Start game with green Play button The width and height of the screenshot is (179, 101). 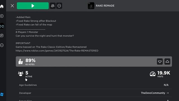(x=33, y=6)
